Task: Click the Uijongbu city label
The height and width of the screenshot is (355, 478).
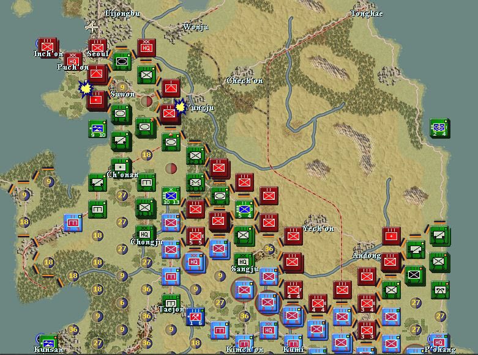Action: click(x=122, y=13)
